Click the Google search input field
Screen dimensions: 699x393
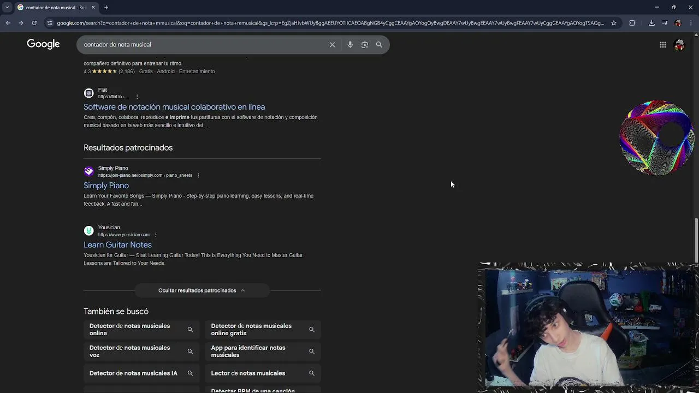coord(202,45)
